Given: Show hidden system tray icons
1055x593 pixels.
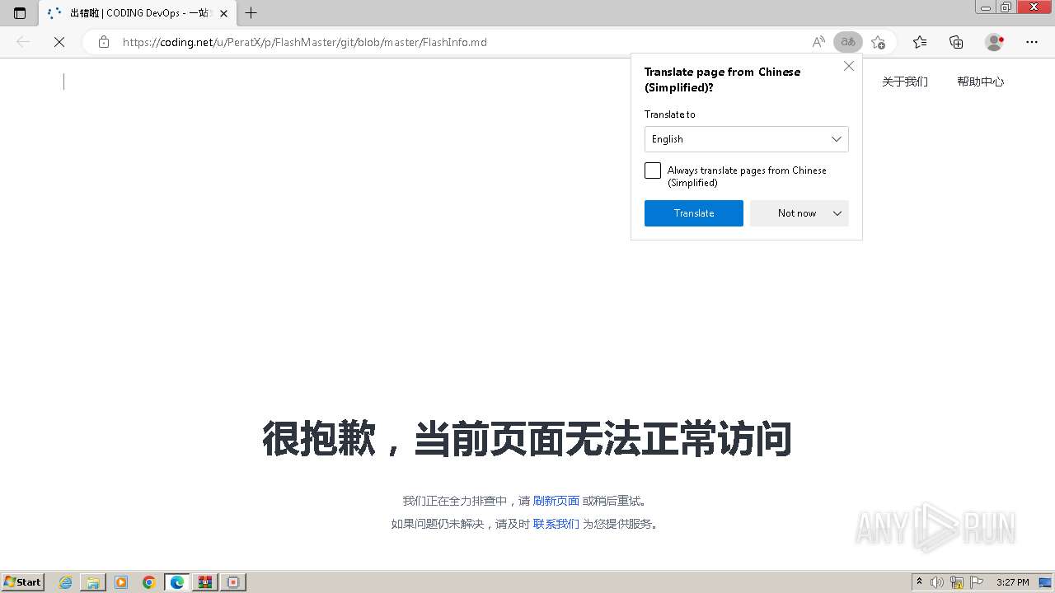Looking at the screenshot, I should pos(920,582).
